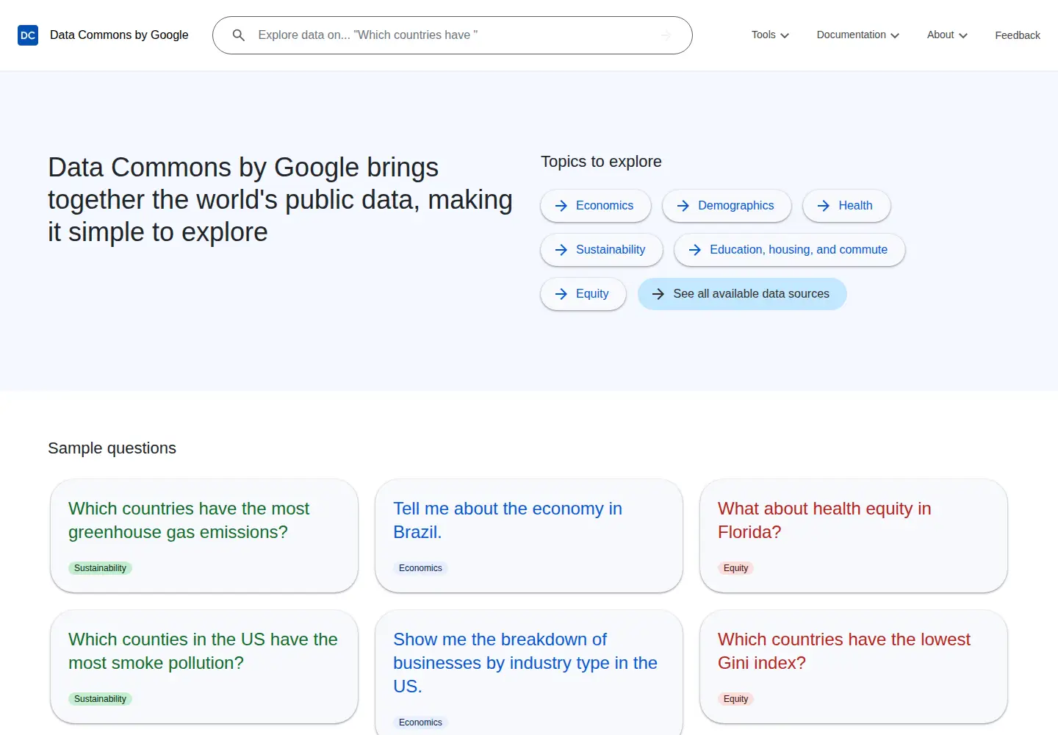Click the Data Commons by Google brings headline

click(x=280, y=200)
